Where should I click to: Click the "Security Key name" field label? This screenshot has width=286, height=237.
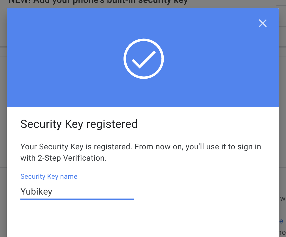[x=49, y=176]
